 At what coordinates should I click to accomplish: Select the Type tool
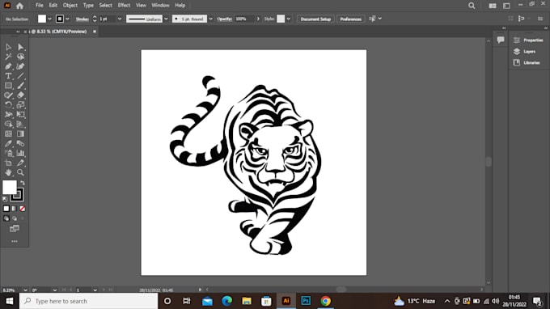8,76
